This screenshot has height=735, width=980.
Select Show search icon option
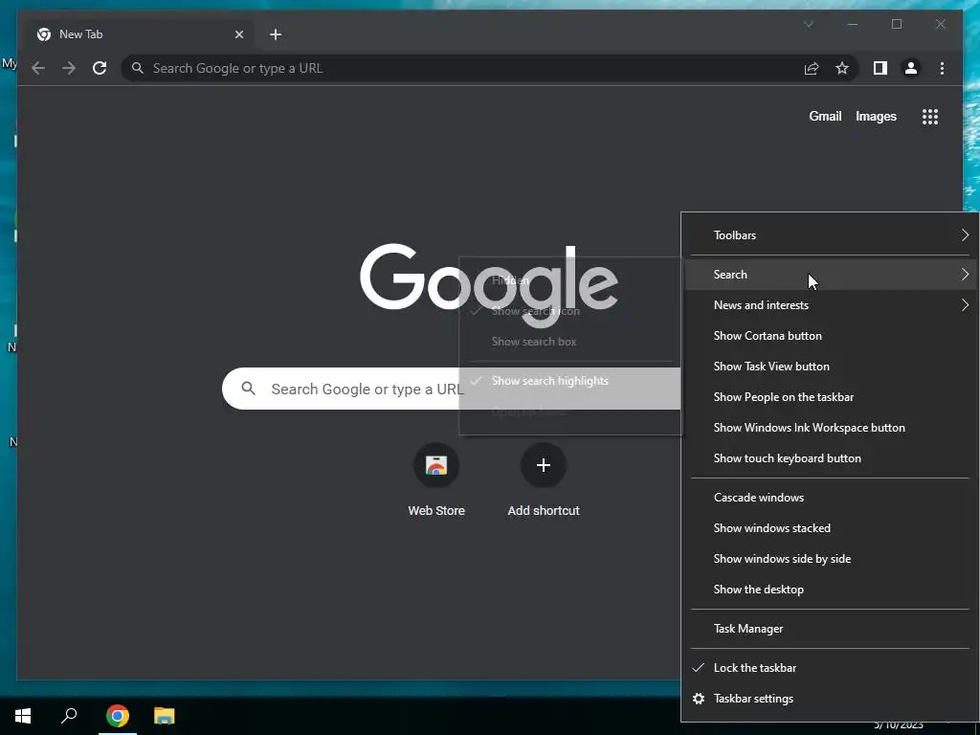coord(570,311)
